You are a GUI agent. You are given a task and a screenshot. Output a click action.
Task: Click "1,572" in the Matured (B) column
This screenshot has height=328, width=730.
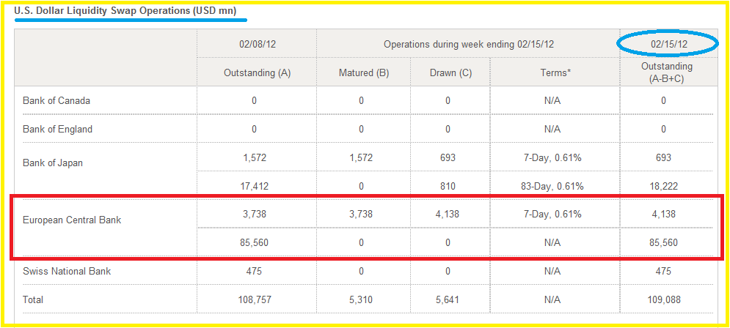(x=361, y=157)
